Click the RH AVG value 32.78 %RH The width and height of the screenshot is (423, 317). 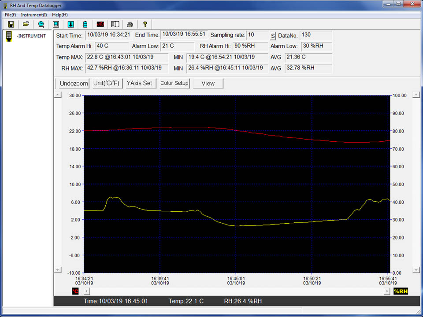tap(308, 68)
